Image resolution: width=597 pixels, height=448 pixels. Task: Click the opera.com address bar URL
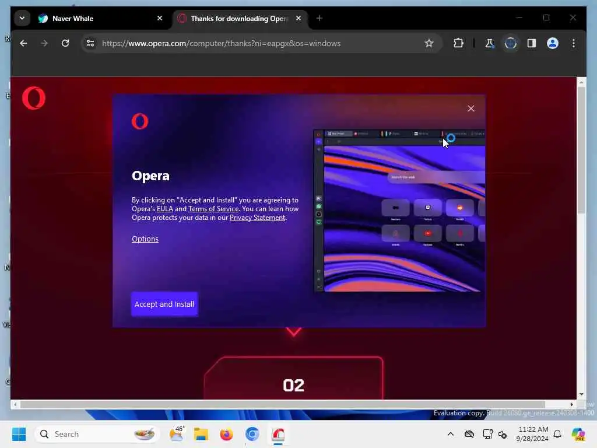point(221,43)
